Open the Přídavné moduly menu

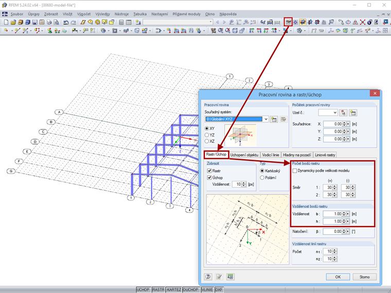click(x=187, y=14)
